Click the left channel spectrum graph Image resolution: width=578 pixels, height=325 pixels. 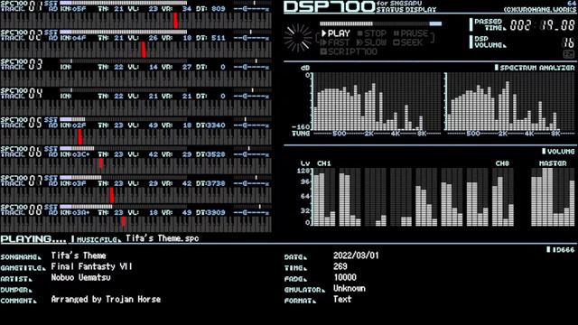(x=377, y=101)
